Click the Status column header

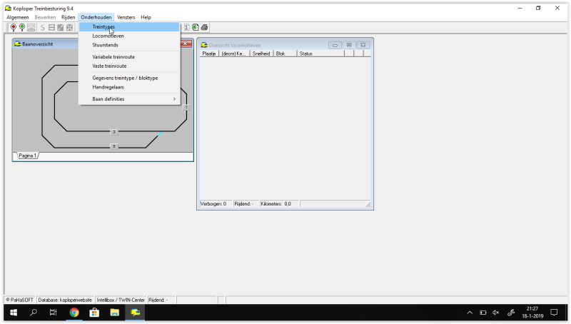(x=305, y=54)
